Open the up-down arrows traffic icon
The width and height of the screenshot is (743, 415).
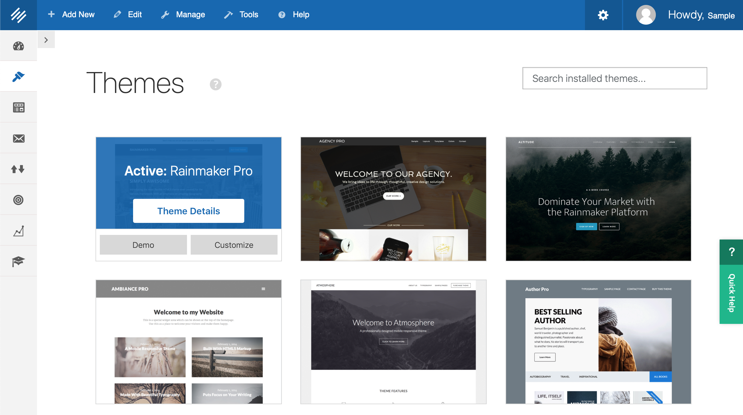[x=18, y=169]
